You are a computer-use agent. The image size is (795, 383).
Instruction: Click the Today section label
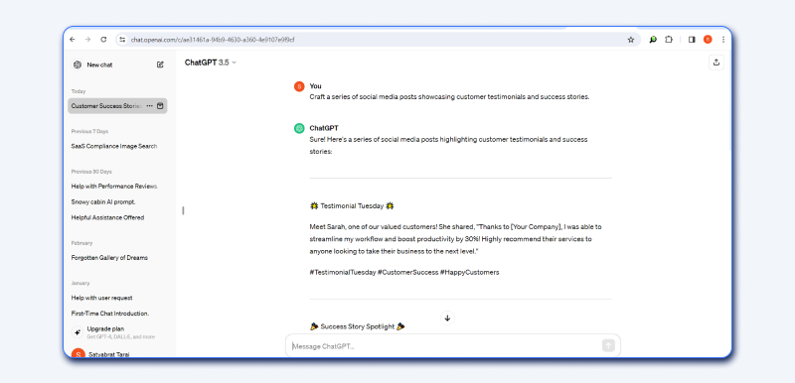79,91
